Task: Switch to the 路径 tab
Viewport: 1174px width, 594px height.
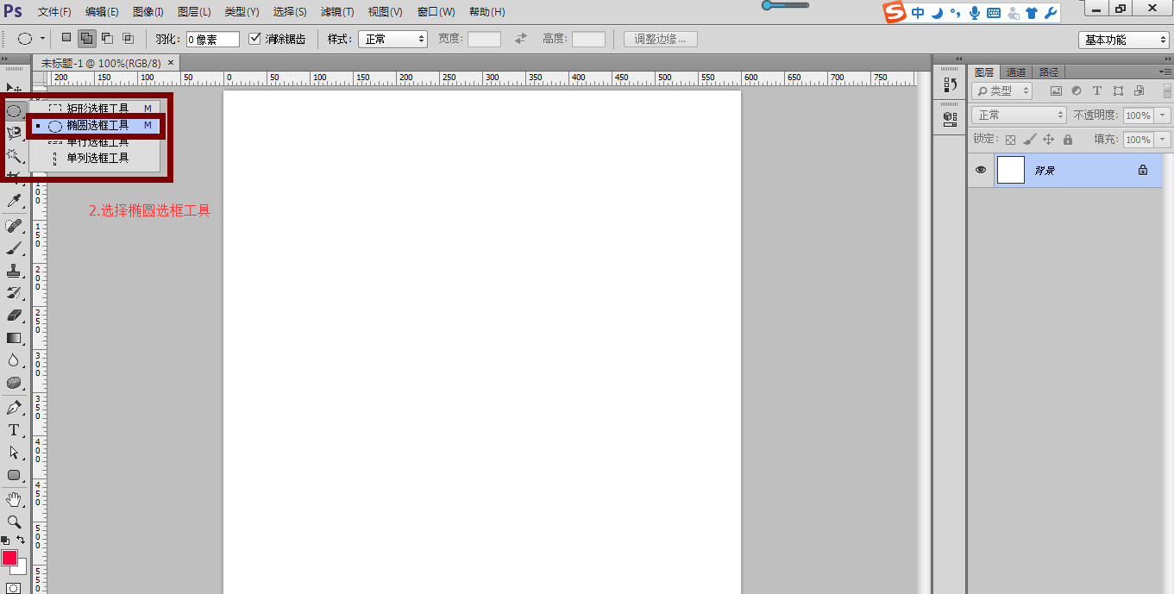Action: 1049,72
